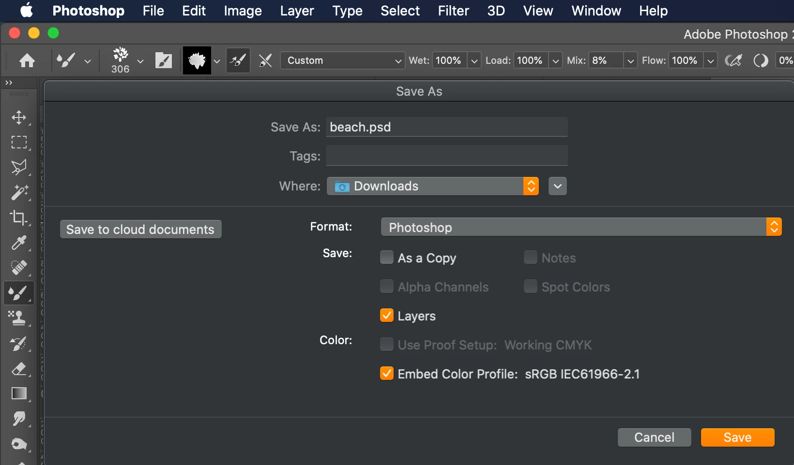This screenshot has width=794, height=465.
Task: Disable Embed Color Profile checkbox
Action: [387, 374]
